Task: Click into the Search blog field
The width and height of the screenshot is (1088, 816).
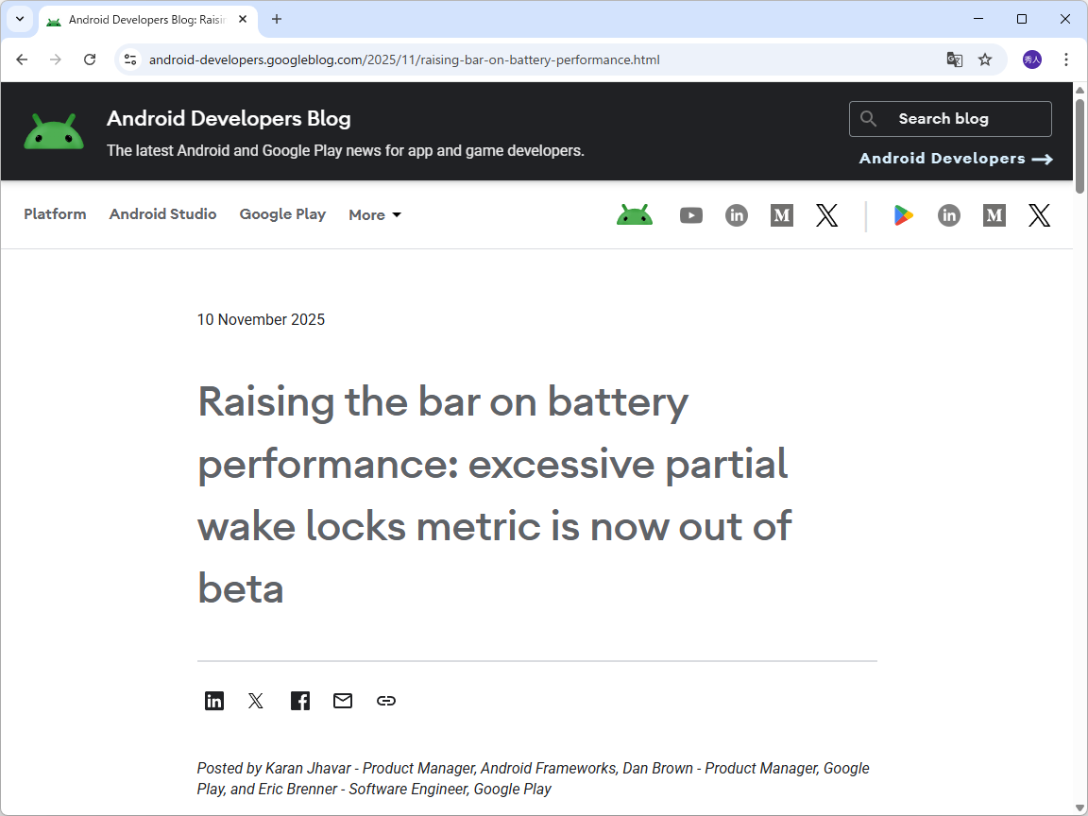Action: [951, 119]
